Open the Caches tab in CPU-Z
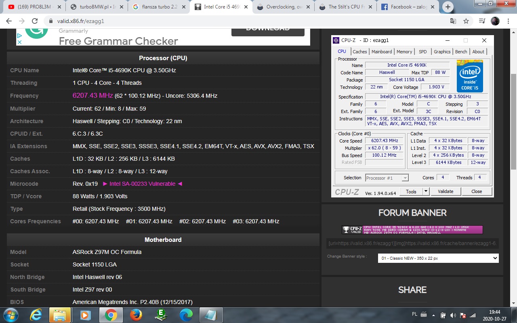 pyautogui.click(x=359, y=52)
